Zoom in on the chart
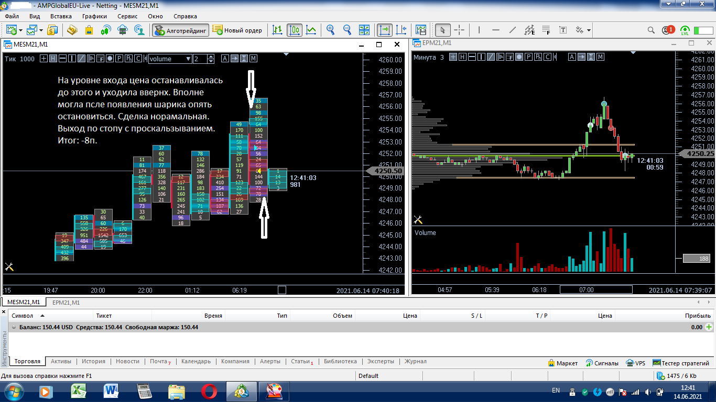The height and width of the screenshot is (402, 716). [x=330, y=30]
